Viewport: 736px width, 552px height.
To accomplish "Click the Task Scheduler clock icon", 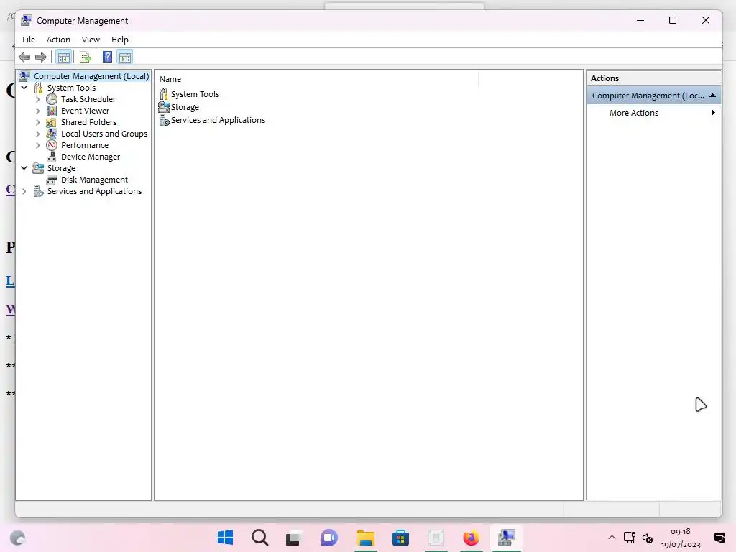I will point(52,99).
